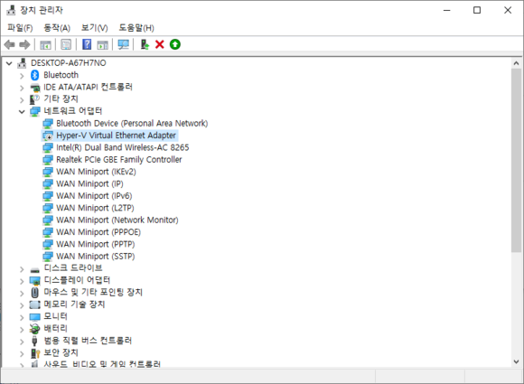Click the Forward arrow toolbar button
The image size is (524, 384).
click(24, 44)
